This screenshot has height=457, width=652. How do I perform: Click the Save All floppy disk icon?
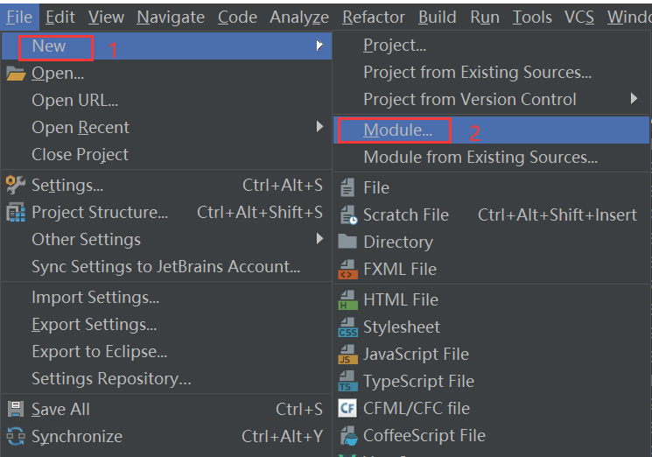pyautogui.click(x=16, y=409)
